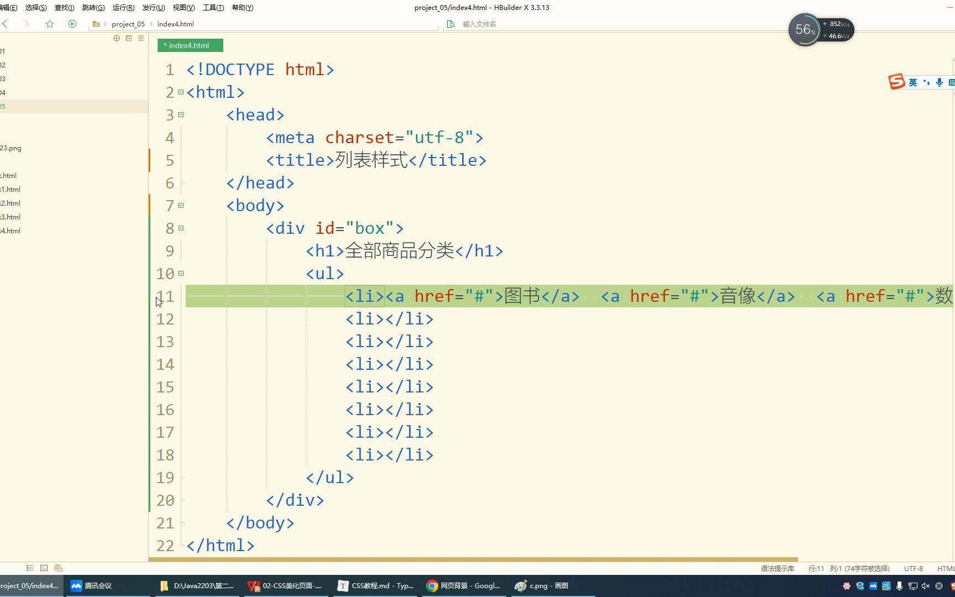The height and width of the screenshot is (597, 955).
Task: Click the editor horizontal scrollbar
Action: click(x=473, y=559)
